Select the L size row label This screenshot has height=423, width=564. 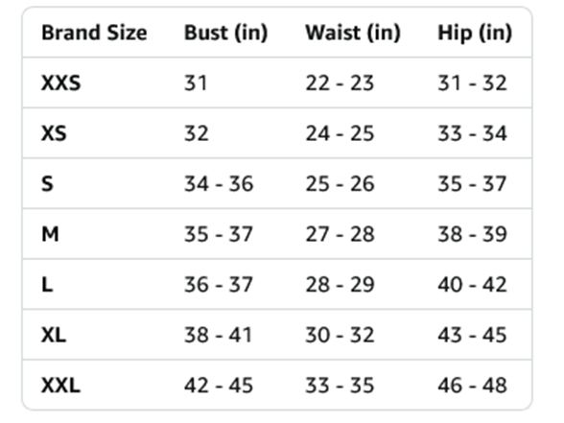(47, 285)
